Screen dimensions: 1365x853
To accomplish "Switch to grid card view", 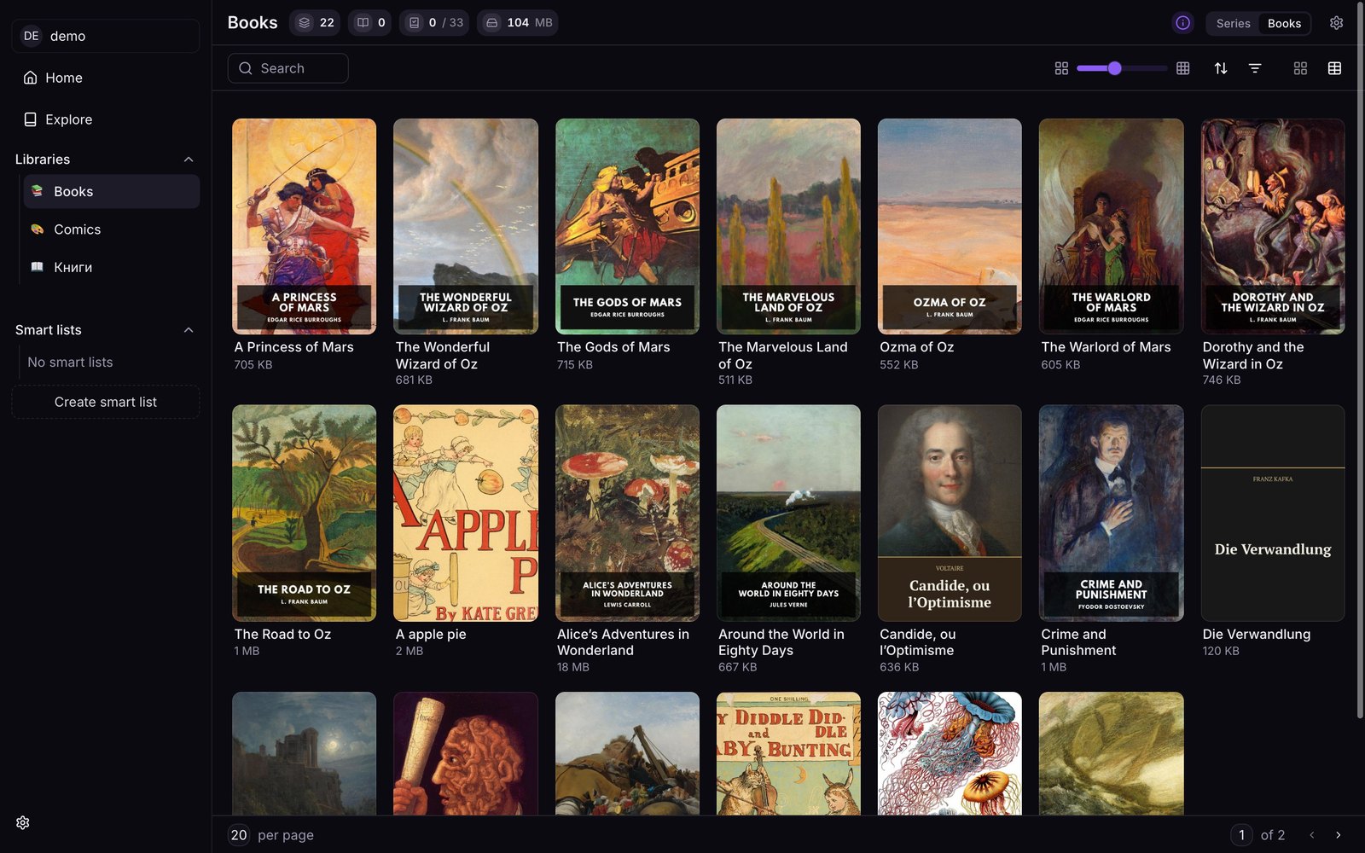I will tap(1300, 68).
